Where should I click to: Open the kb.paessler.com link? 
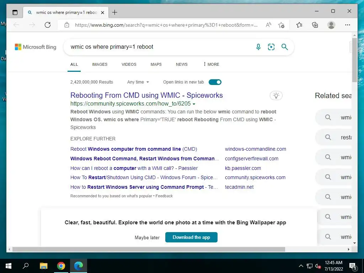tap(243, 168)
